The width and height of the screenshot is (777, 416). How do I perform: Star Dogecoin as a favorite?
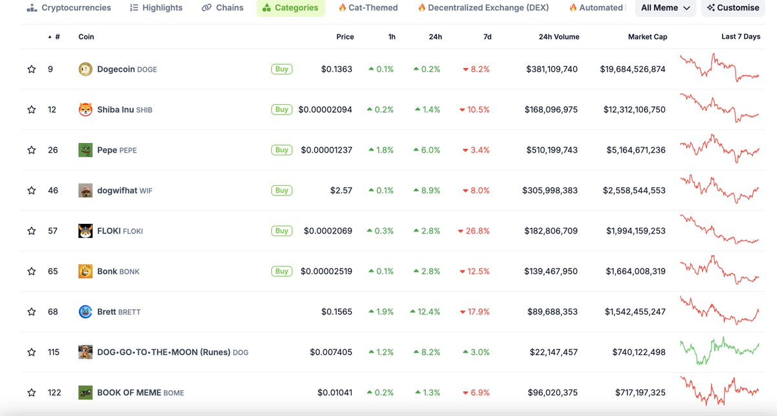pos(31,69)
